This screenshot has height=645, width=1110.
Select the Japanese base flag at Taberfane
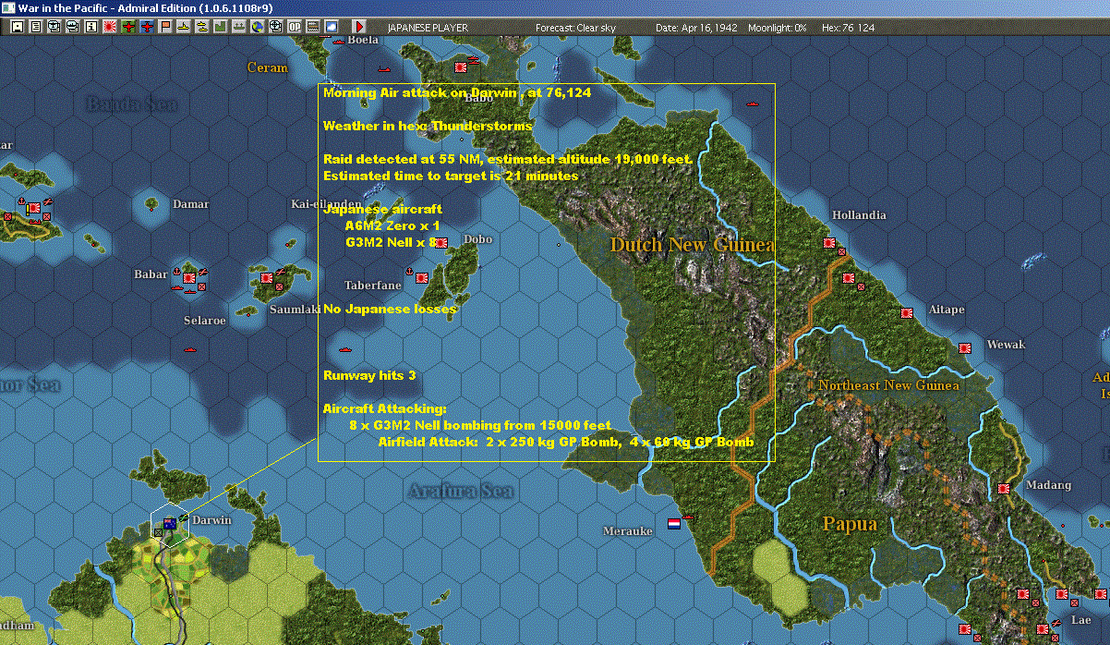(422, 277)
